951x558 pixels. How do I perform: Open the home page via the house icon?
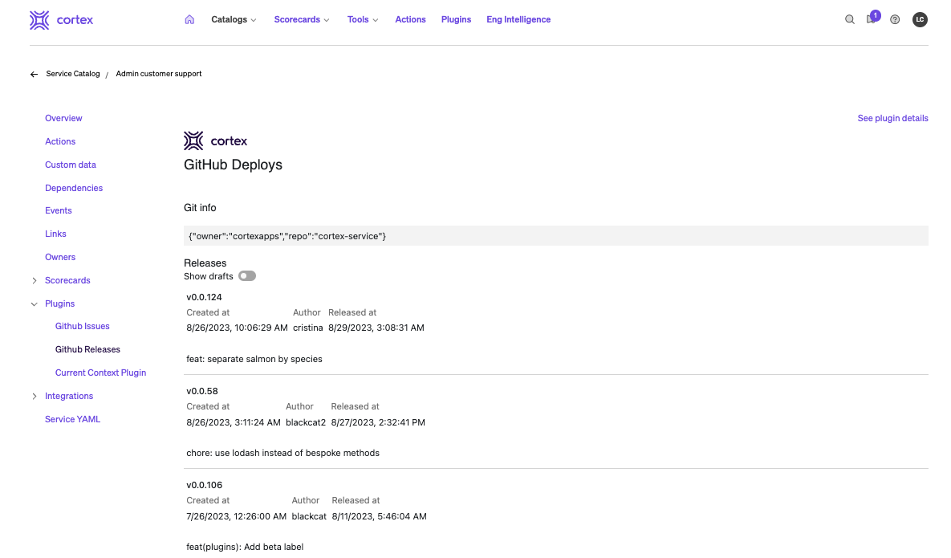tap(189, 19)
